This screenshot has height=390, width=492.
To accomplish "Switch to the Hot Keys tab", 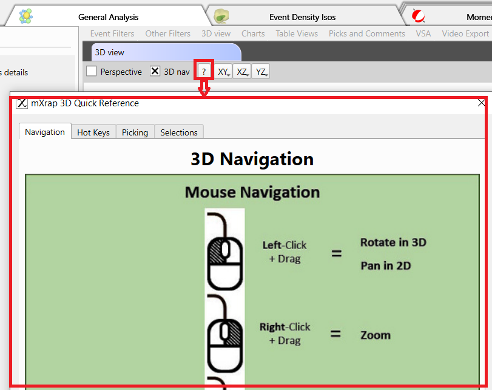I will pyautogui.click(x=93, y=132).
